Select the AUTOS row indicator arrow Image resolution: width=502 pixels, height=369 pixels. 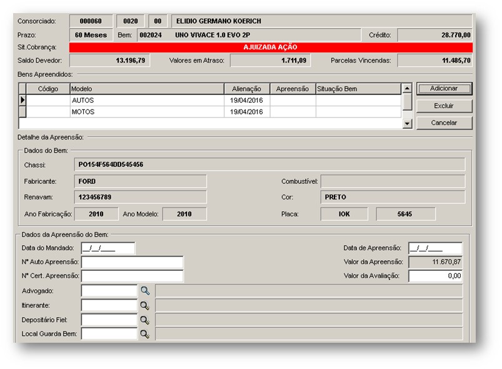tap(23, 100)
